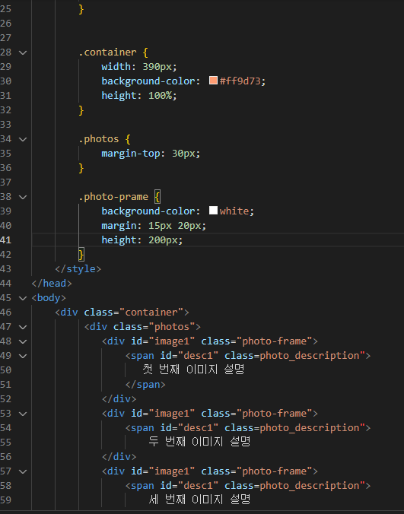Click line number 41 in gutter
Image resolution: width=404 pixels, height=514 pixels.
(5, 240)
